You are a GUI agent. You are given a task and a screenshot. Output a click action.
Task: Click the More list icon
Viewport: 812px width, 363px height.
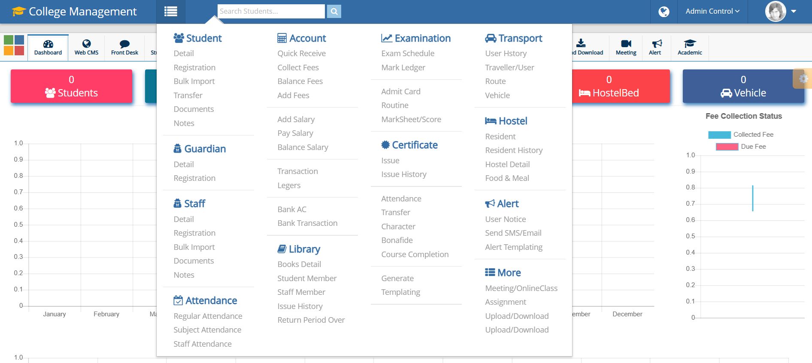pos(490,273)
